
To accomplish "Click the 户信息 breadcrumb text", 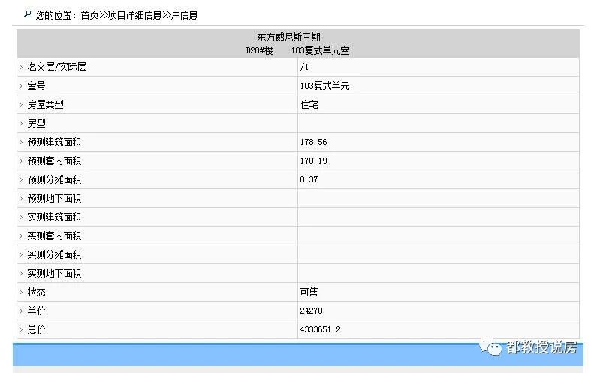I will (185, 15).
